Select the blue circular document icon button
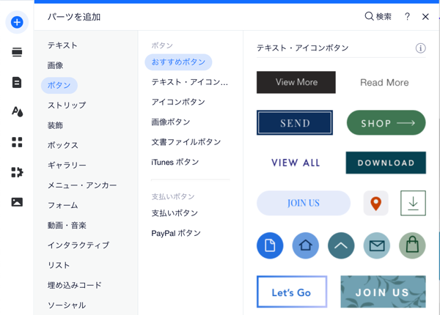This screenshot has height=315, width=440. coord(270,245)
